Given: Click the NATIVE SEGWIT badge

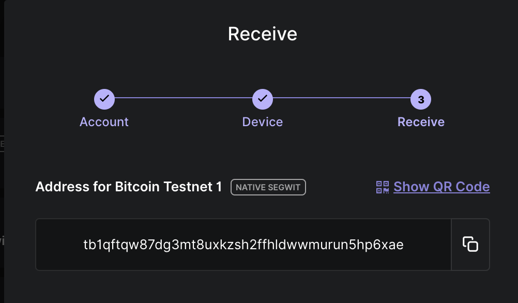Looking at the screenshot, I should [x=268, y=187].
